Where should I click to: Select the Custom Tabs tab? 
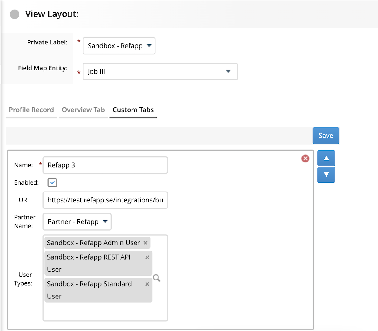[133, 110]
